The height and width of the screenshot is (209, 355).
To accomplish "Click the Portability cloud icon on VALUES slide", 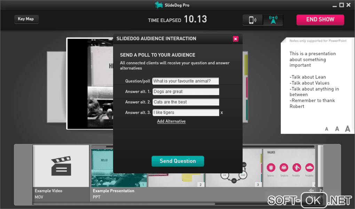I will [x=309, y=168].
